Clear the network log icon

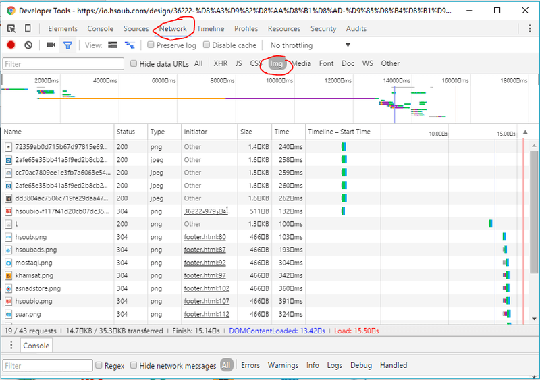(28, 45)
